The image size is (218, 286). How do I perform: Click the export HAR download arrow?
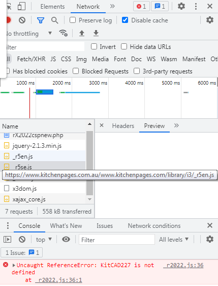96,33
